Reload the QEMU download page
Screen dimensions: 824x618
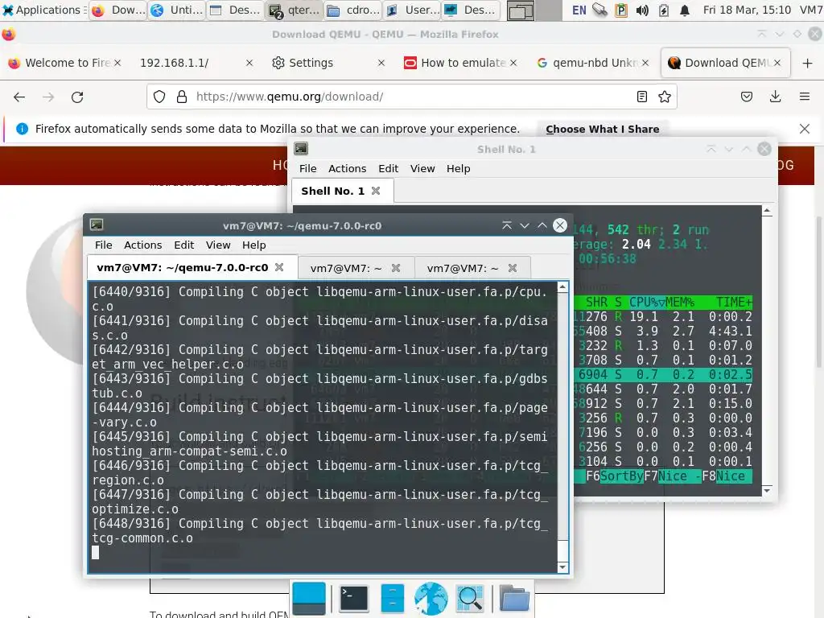tap(77, 97)
